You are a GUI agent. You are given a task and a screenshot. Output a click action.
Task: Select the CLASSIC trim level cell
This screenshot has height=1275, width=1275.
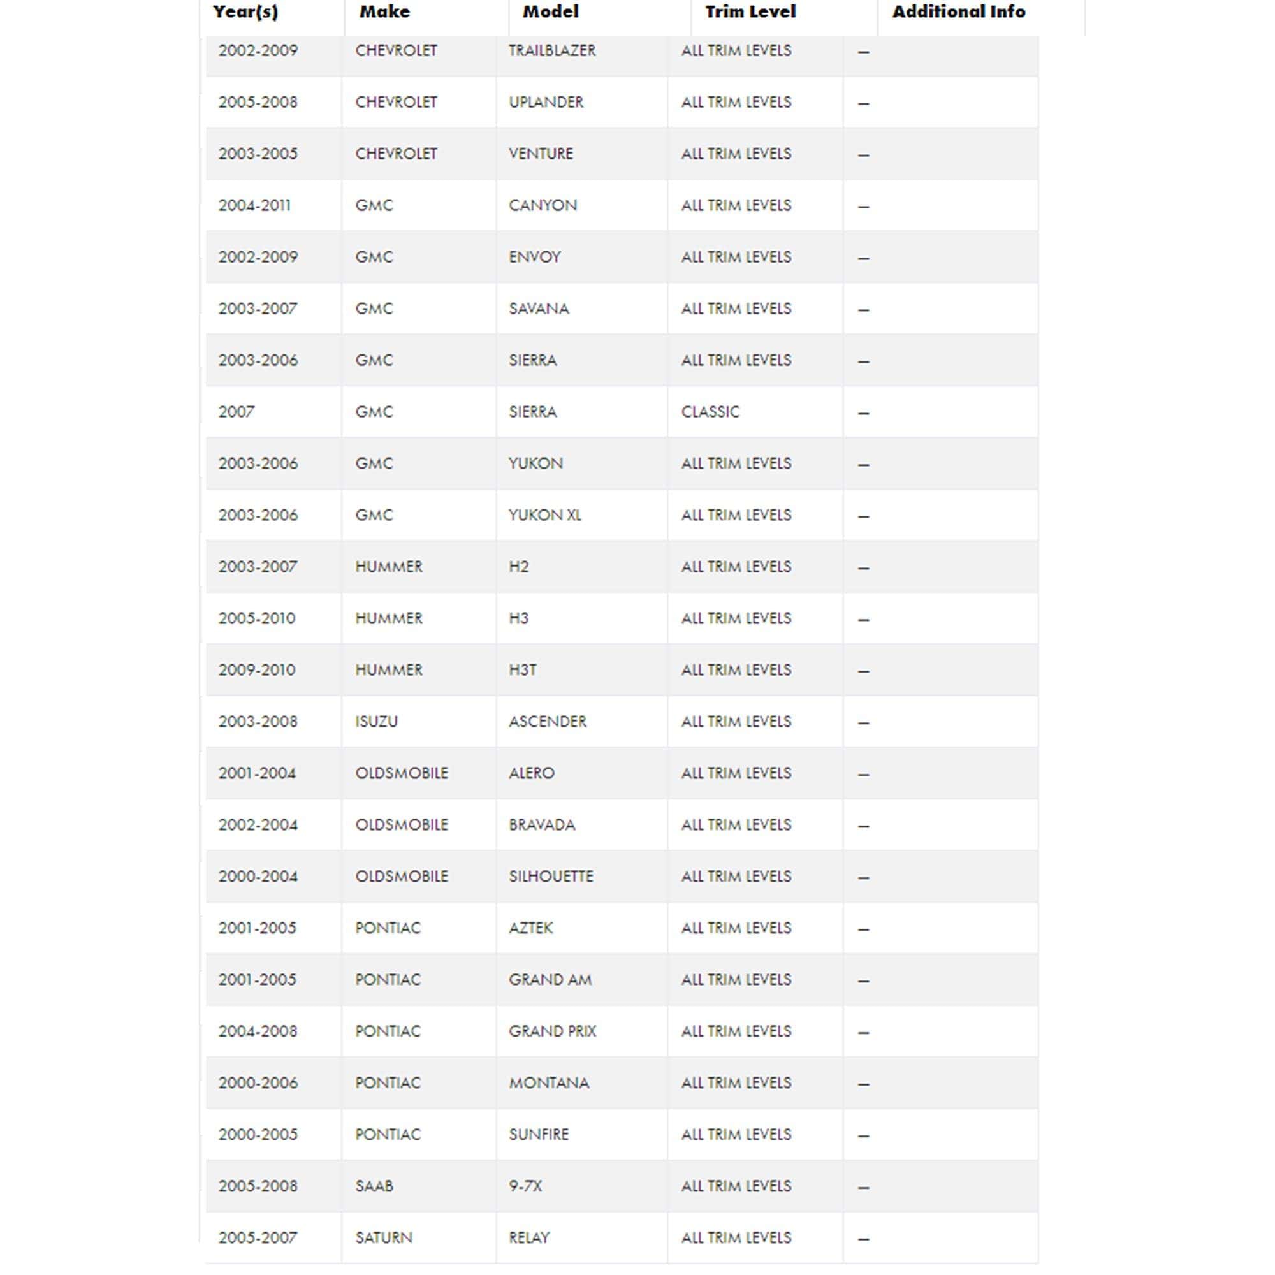(710, 412)
